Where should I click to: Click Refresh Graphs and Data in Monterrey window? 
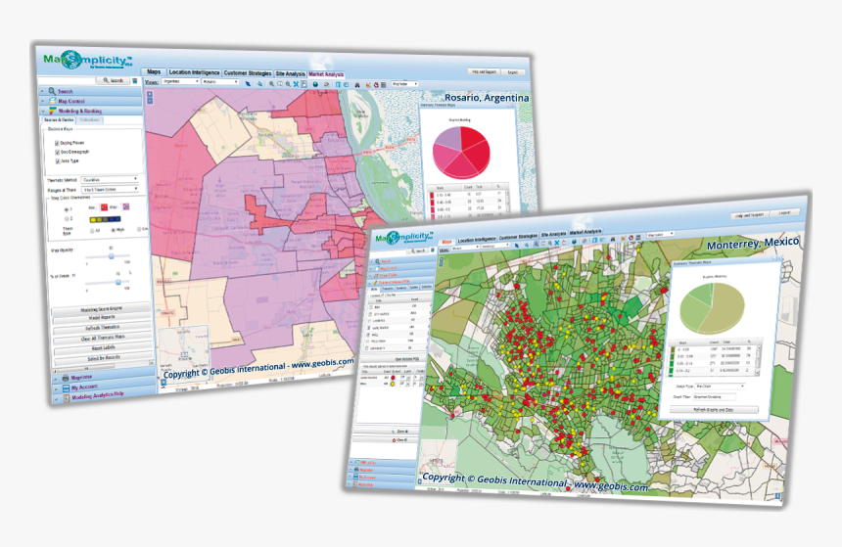click(x=714, y=410)
